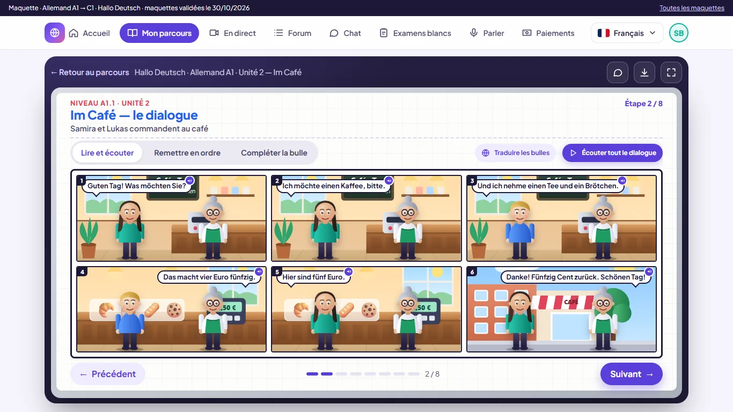
Task: Enter fullscreen with the expand icon
Action: click(671, 72)
